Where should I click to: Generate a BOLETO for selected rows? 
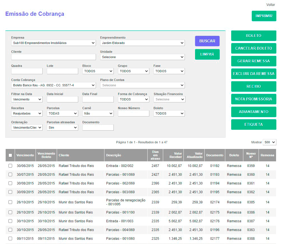(x=253, y=36)
